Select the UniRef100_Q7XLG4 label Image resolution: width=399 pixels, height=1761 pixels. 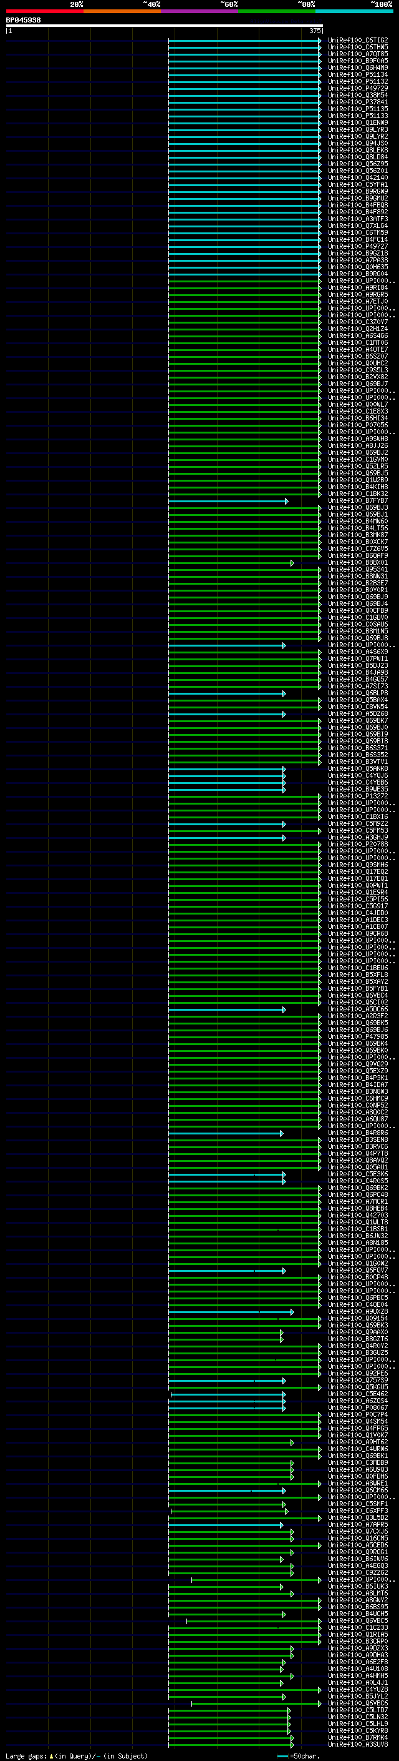358,226
